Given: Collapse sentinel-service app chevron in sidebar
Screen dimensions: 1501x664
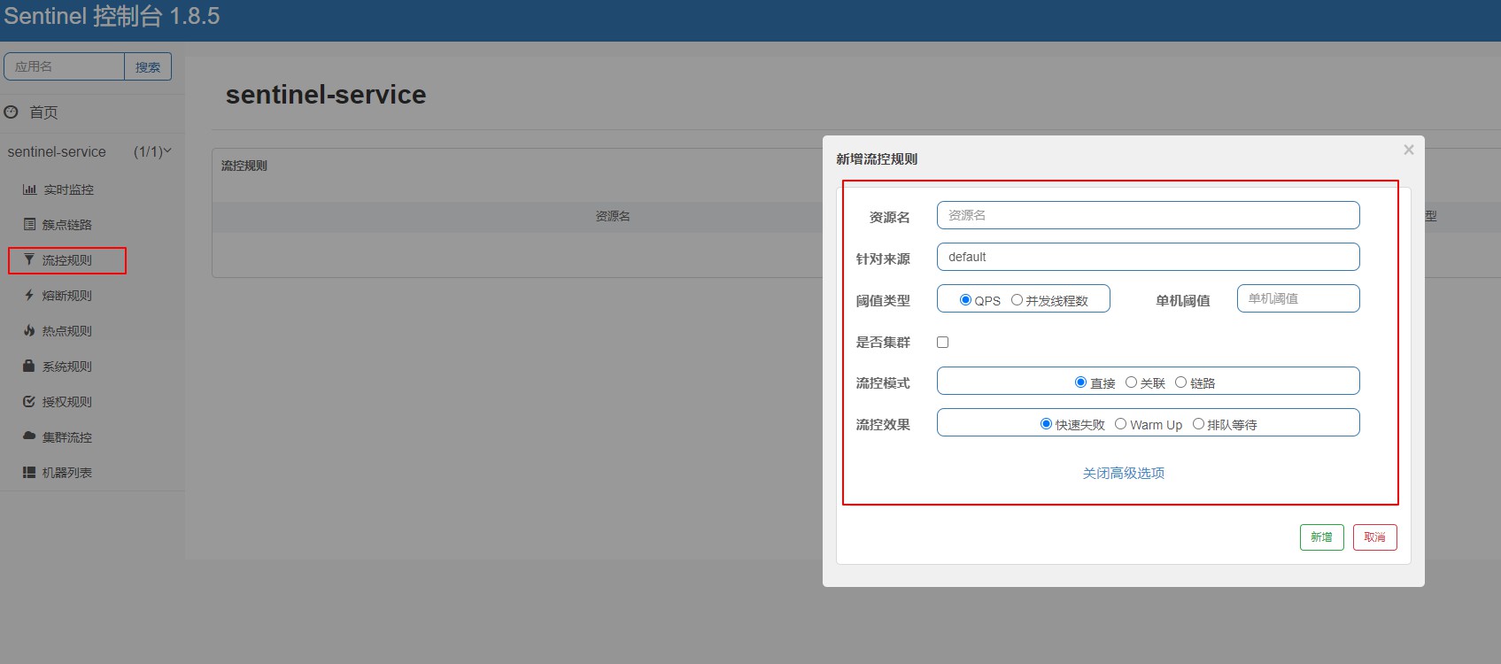Looking at the screenshot, I should [167, 151].
